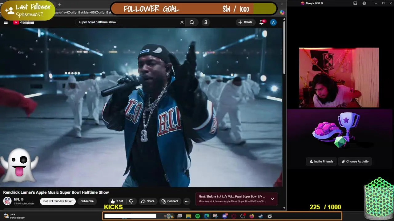This screenshot has width=394, height=221.
Task: Open Discord inbox icon in title bar
Action: (x=355, y=3)
